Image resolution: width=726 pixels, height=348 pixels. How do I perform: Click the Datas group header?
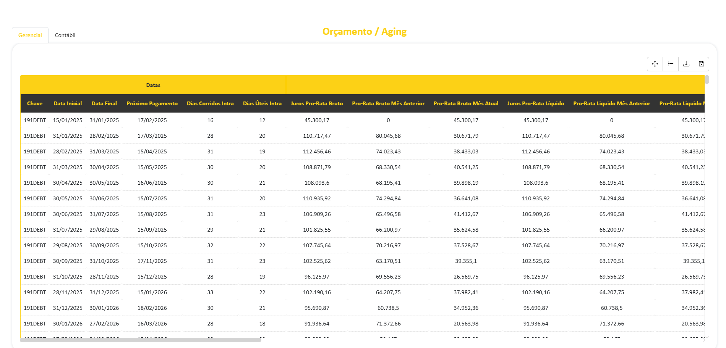[x=153, y=85]
